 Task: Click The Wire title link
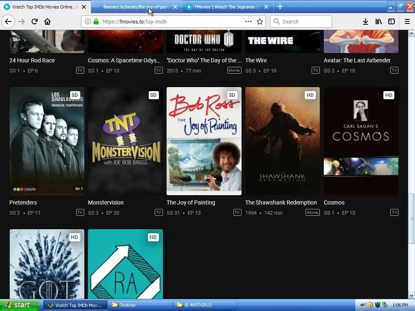coord(256,60)
